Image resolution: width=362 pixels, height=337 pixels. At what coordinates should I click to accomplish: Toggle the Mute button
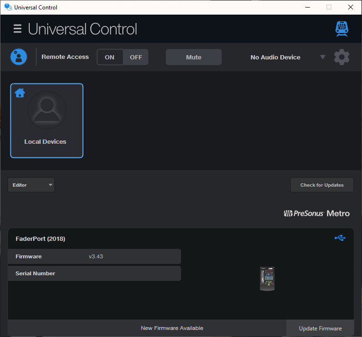(x=194, y=57)
